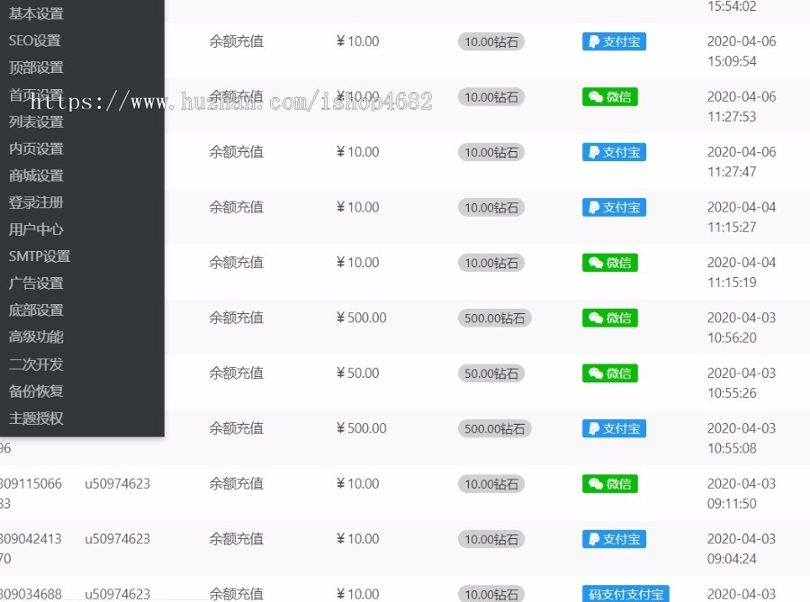Viewport: 810px width, 602px height.
Task: Select 商城设置 from the sidebar
Action: 34,175
